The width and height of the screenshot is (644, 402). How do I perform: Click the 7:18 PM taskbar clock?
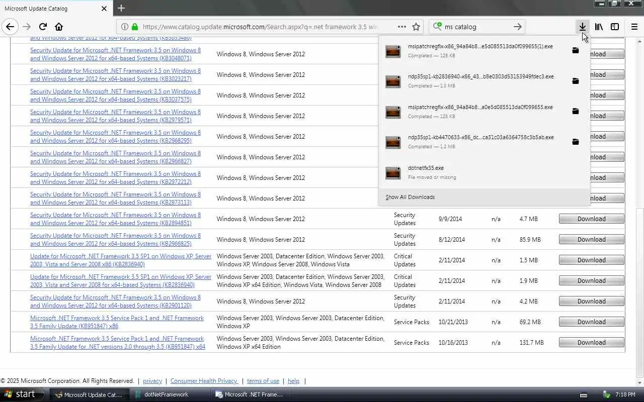tap(625, 394)
